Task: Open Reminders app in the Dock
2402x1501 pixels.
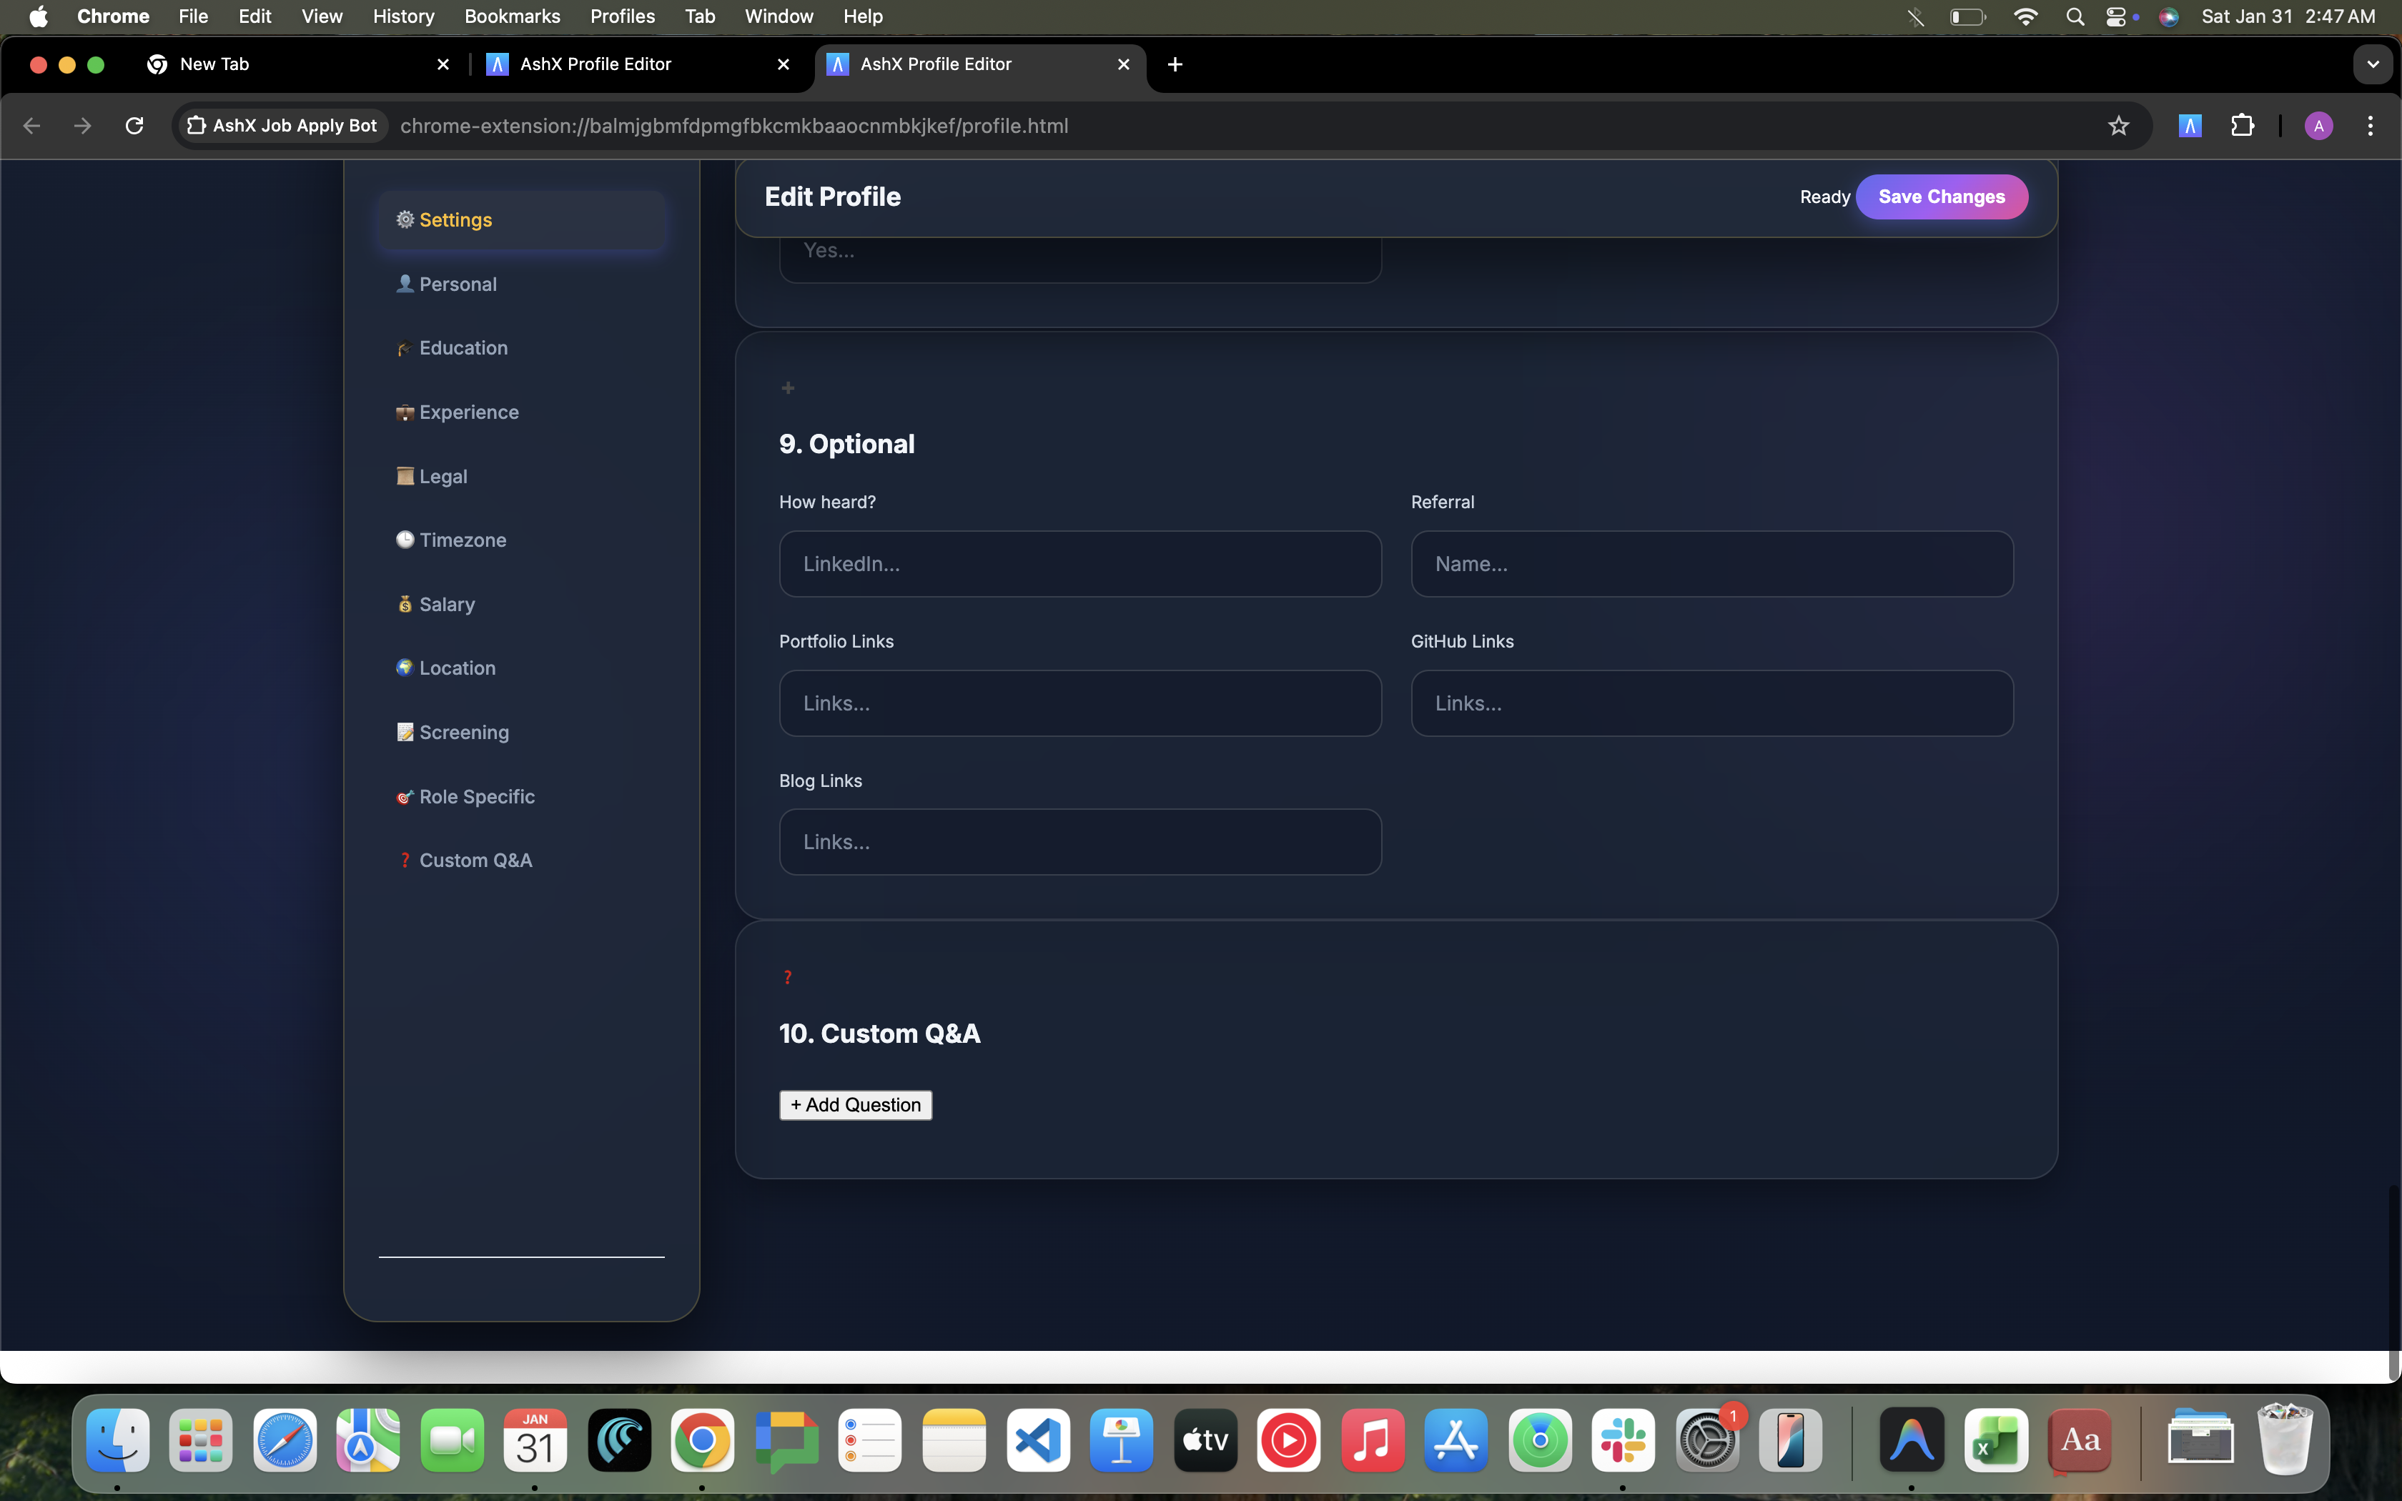Action: [871, 1440]
